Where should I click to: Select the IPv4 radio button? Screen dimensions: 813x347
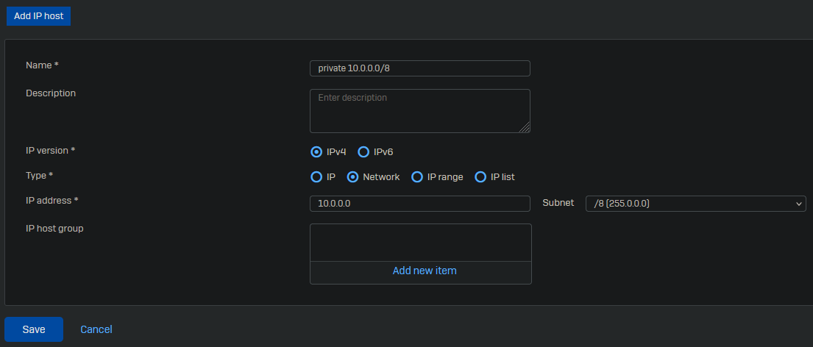point(316,152)
